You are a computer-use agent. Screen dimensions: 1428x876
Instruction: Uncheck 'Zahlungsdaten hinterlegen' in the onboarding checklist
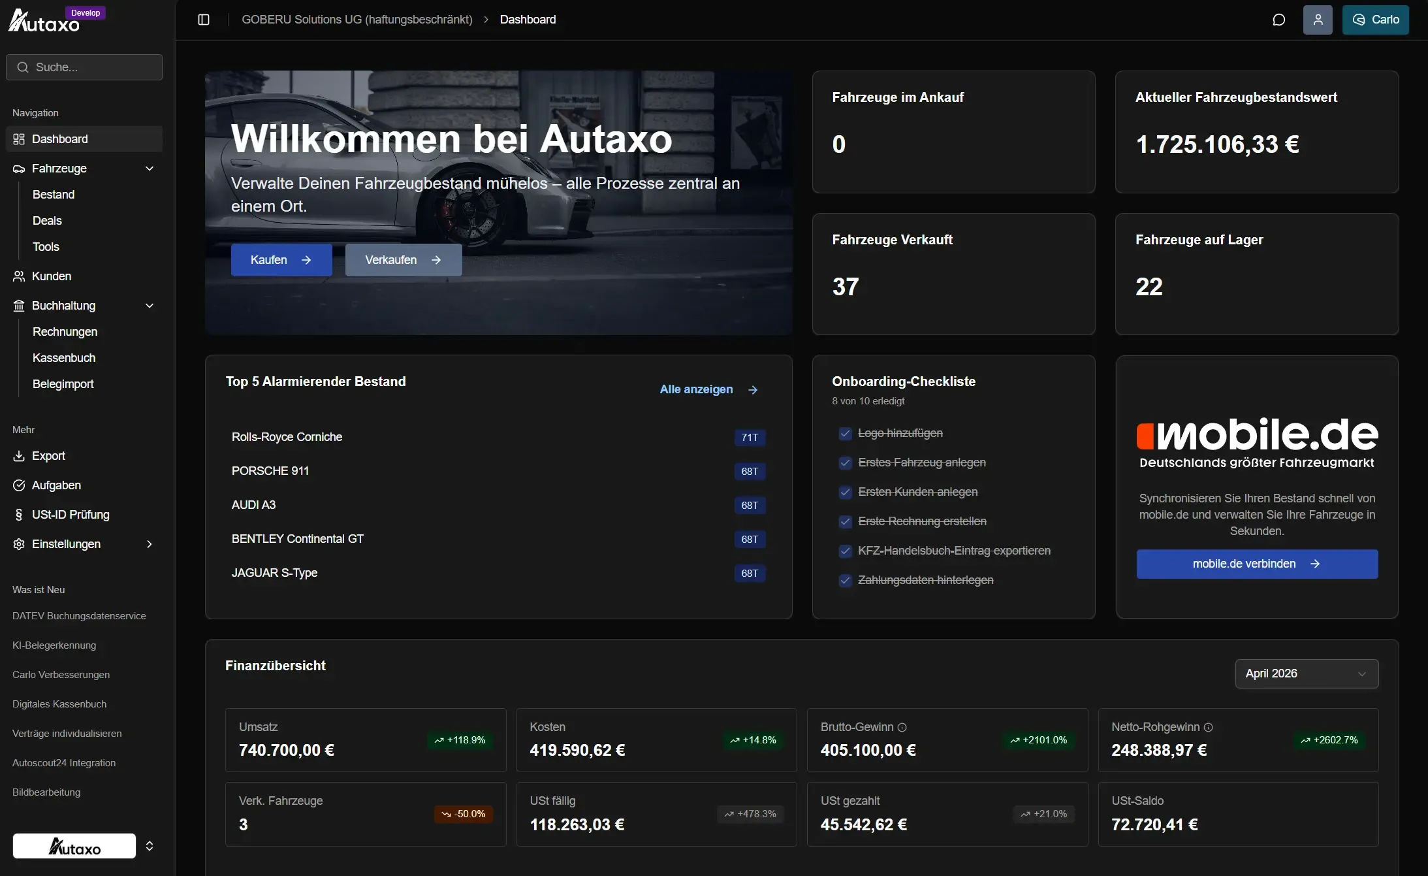click(845, 580)
